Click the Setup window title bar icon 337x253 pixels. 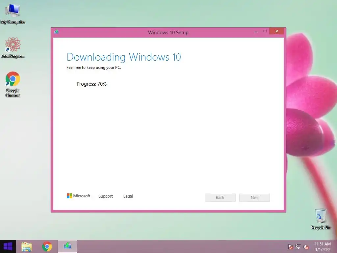pos(57,32)
